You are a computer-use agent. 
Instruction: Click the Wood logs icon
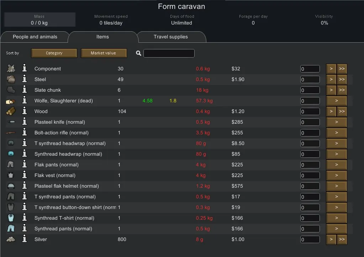11,111
